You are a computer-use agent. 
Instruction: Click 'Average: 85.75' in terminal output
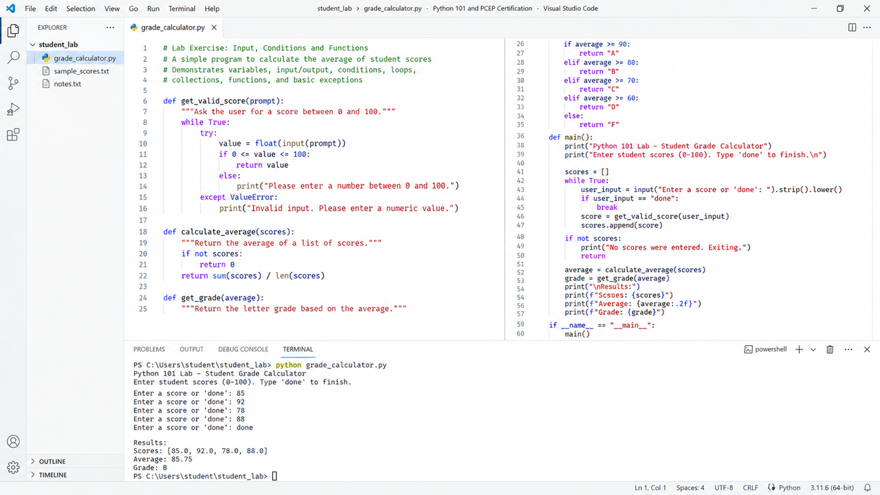click(163, 459)
